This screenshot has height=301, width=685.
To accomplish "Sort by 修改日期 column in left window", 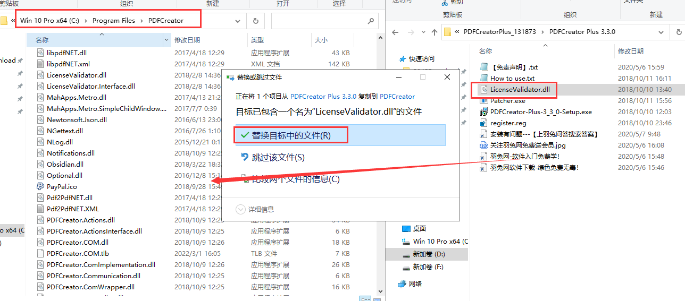I will 187,40.
